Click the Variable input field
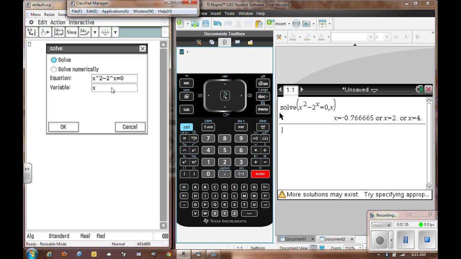Image resolution: width=461 pixels, height=259 pixels. pos(114,88)
